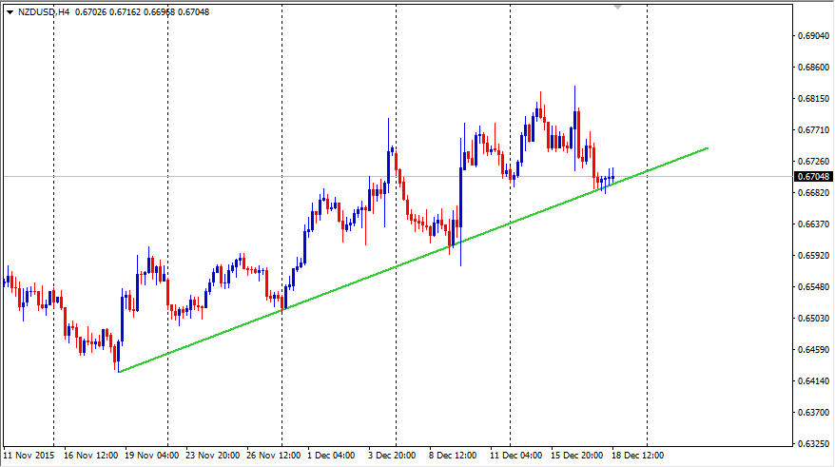
Task: Click the 0.63250 price axis label
Action: pos(814,444)
